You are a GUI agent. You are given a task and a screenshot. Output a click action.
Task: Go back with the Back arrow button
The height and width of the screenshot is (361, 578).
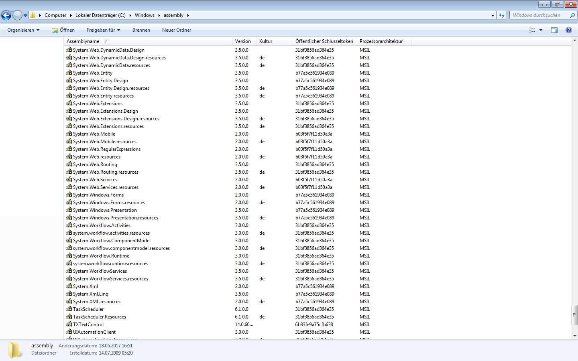(6, 15)
